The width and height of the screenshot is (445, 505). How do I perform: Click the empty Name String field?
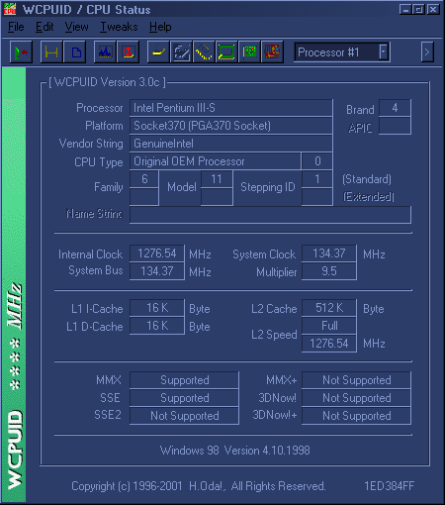coord(270,215)
